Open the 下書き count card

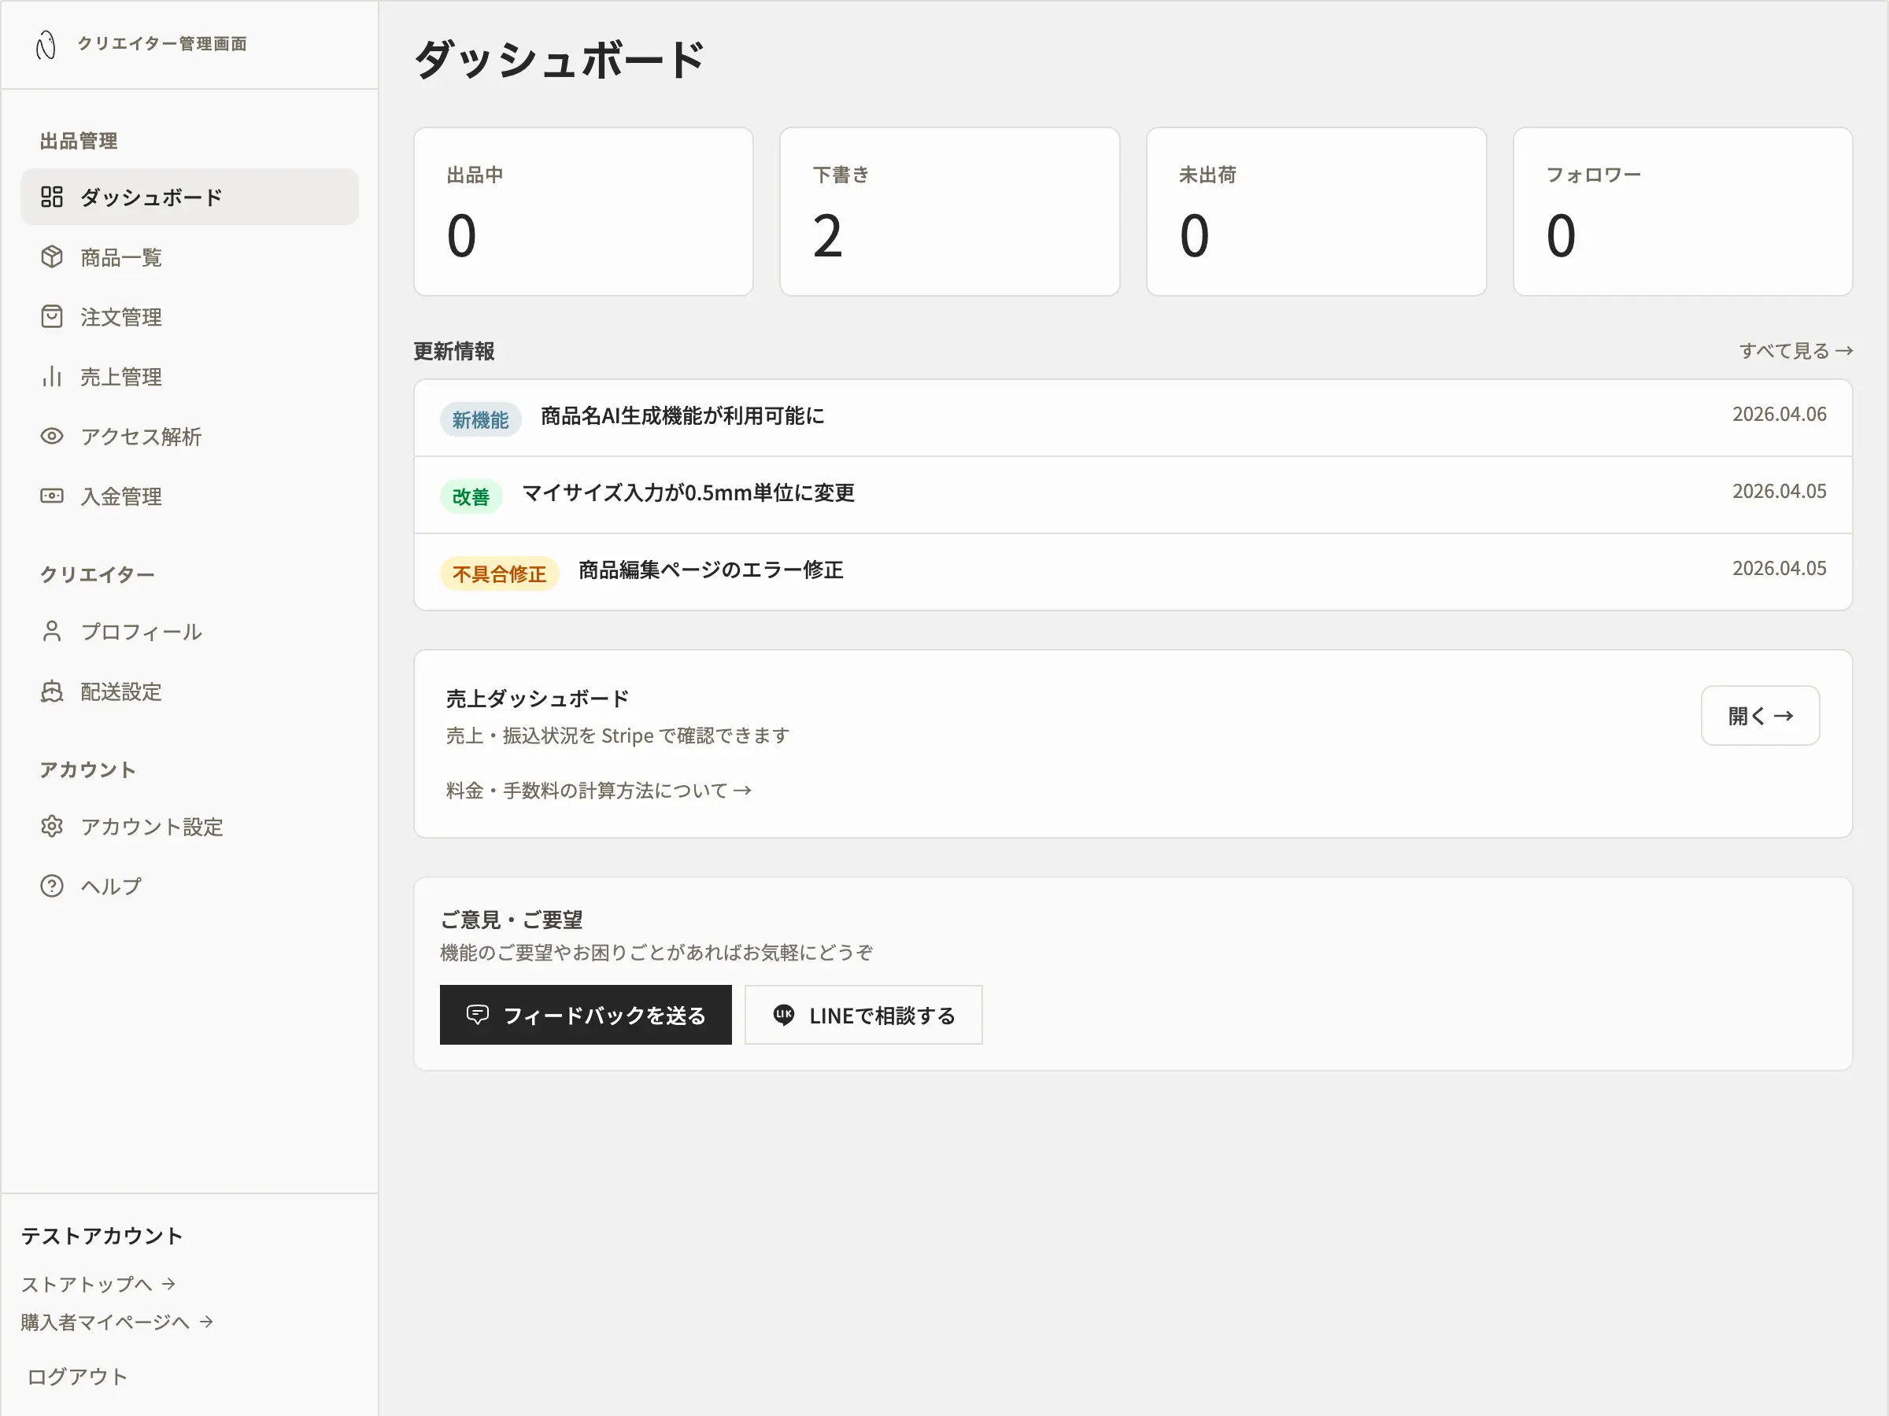coord(948,212)
